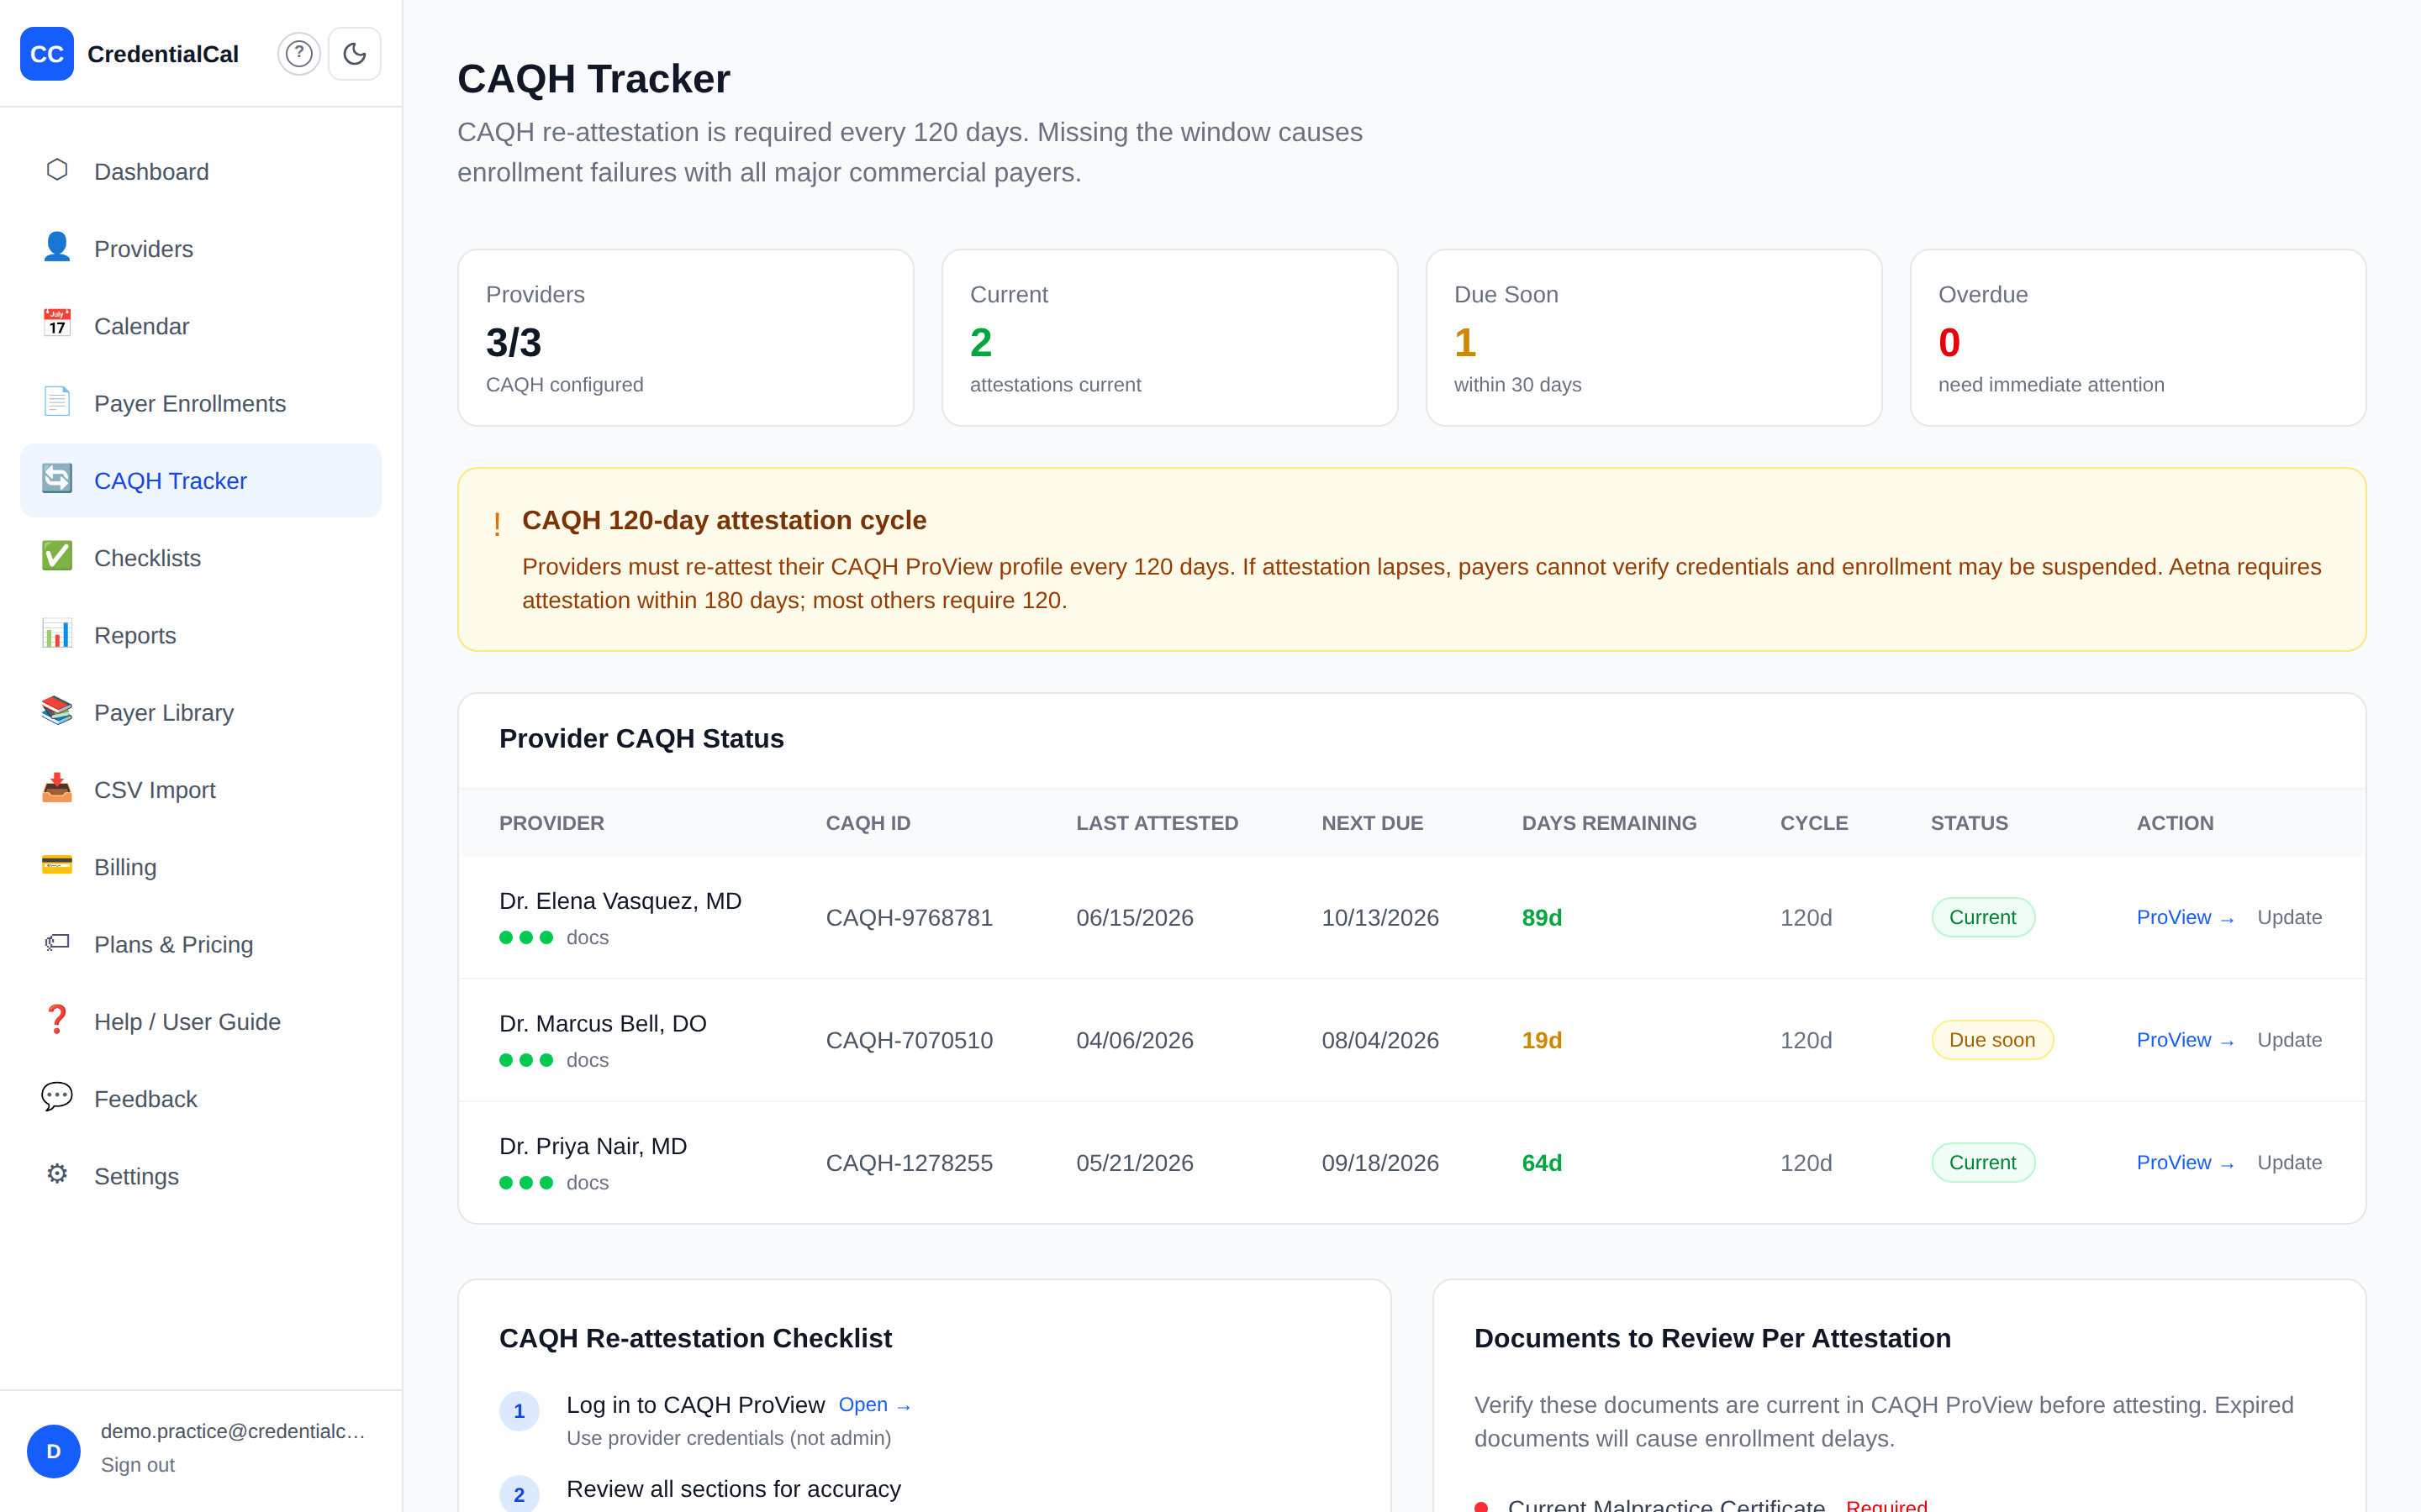This screenshot has height=1512, width=2421.
Task: Open Dashboard in the sidebar
Action: click(200, 171)
